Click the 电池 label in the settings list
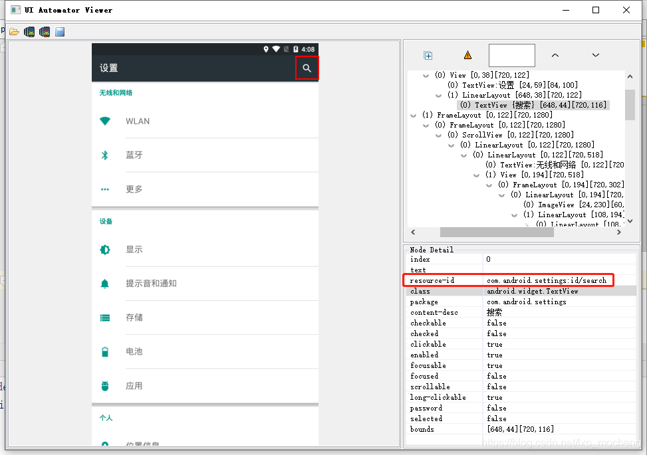Screen dimensions: 647x455 pos(134,351)
